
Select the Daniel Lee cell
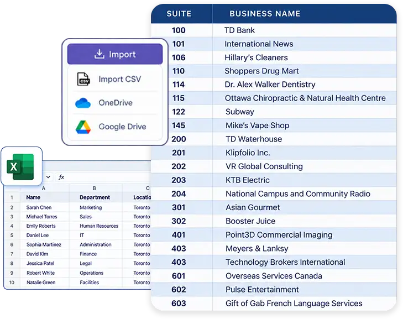pyautogui.click(x=44, y=235)
